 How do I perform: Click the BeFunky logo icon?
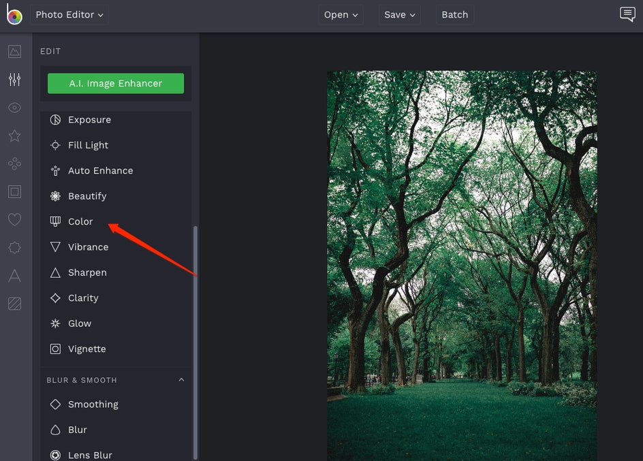pos(14,14)
